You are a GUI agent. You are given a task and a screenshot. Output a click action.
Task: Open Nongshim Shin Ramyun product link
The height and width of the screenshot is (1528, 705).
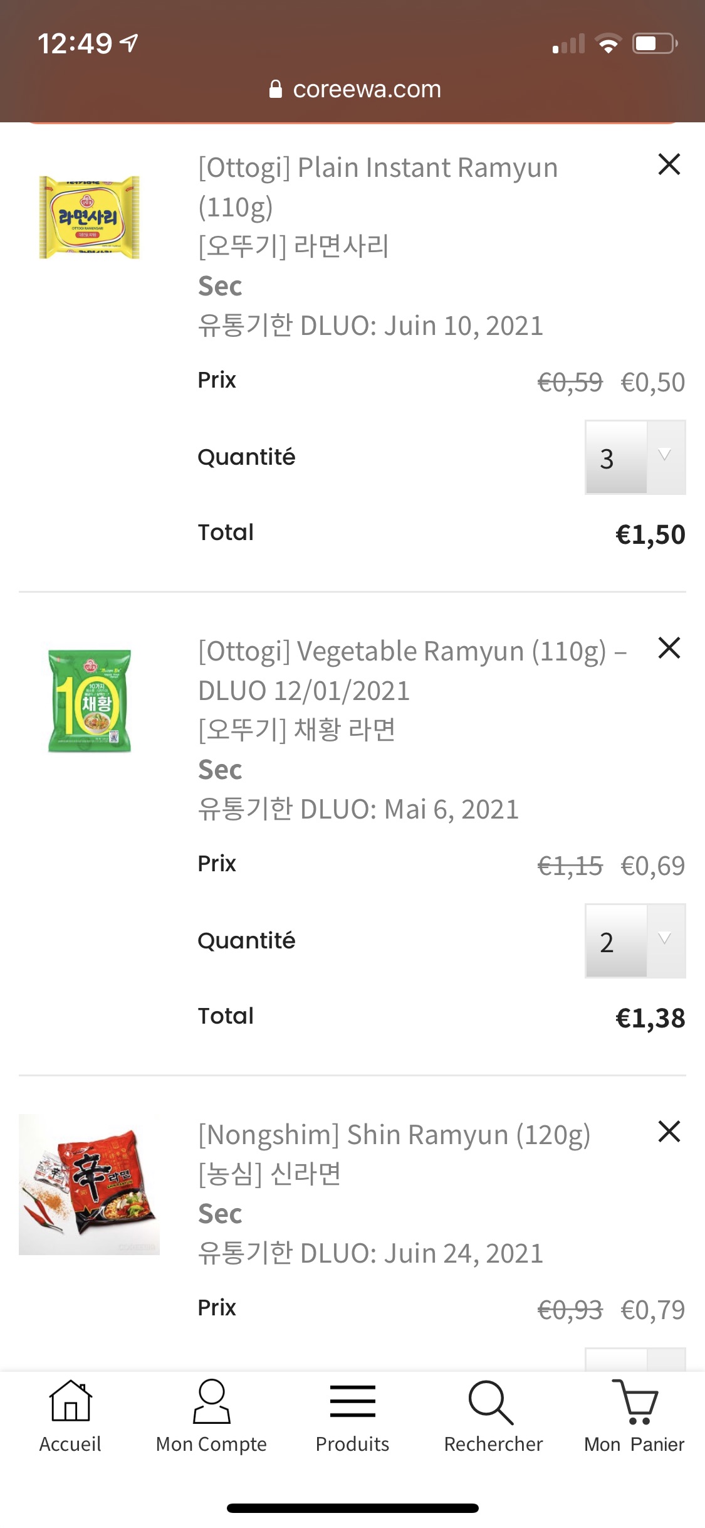point(394,1135)
